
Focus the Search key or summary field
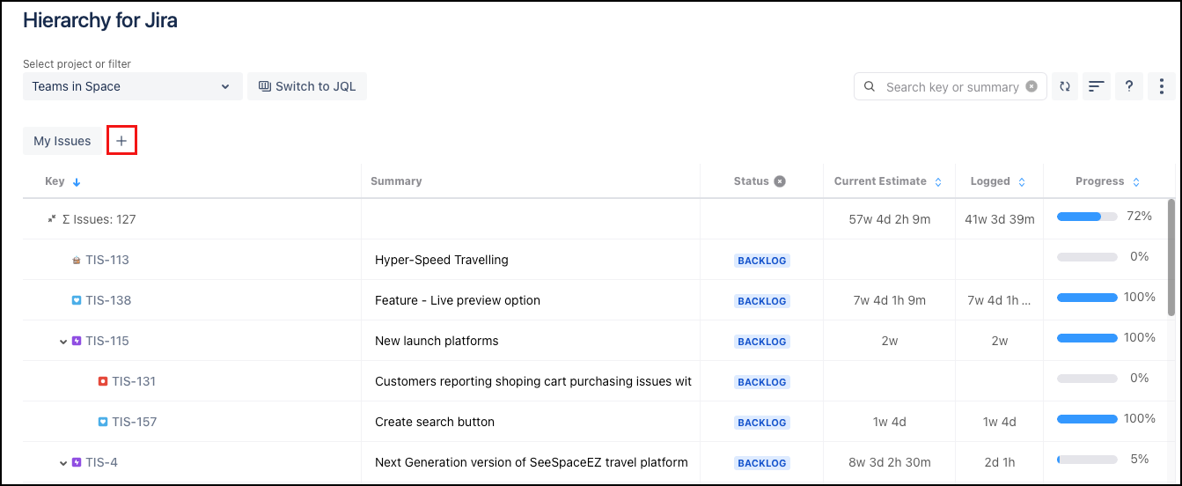(952, 86)
